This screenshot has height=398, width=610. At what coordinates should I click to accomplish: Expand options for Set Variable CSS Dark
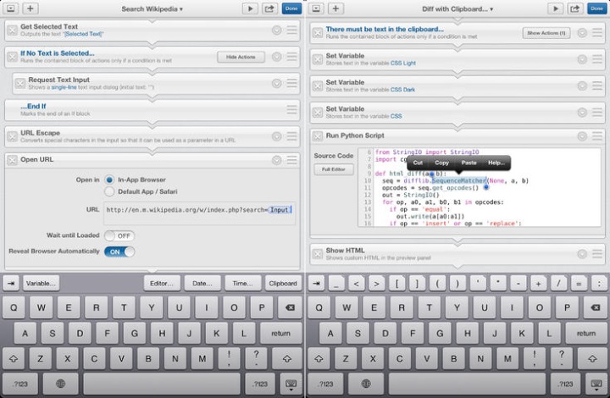pos(582,86)
